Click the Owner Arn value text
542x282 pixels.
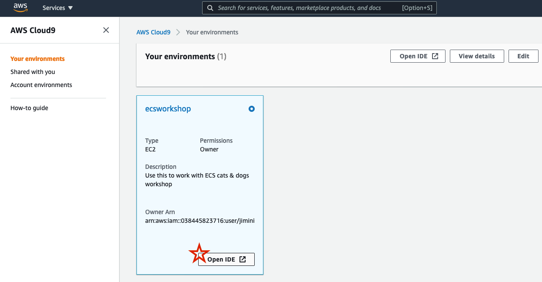200,221
